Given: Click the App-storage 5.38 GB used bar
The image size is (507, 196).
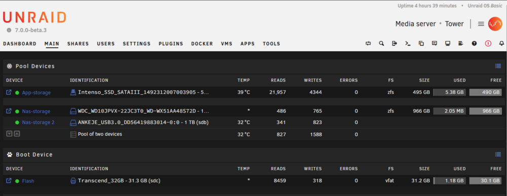Looking at the screenshot, I should point(449,92).
